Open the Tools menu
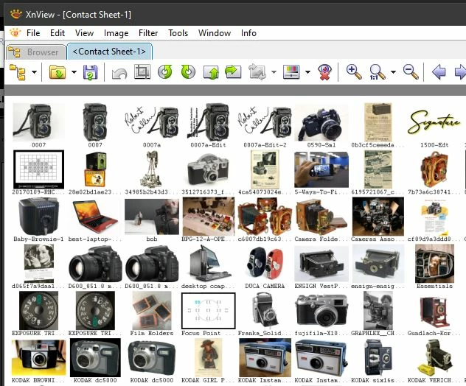Image resolution: width=466 pixels, height=386 pixels. pos(178,33)
